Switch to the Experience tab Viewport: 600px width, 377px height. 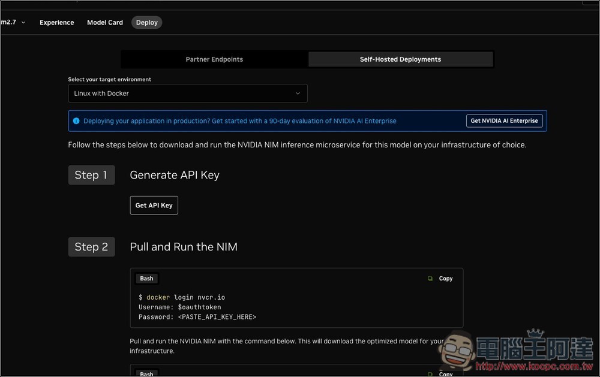click(56, 22)
